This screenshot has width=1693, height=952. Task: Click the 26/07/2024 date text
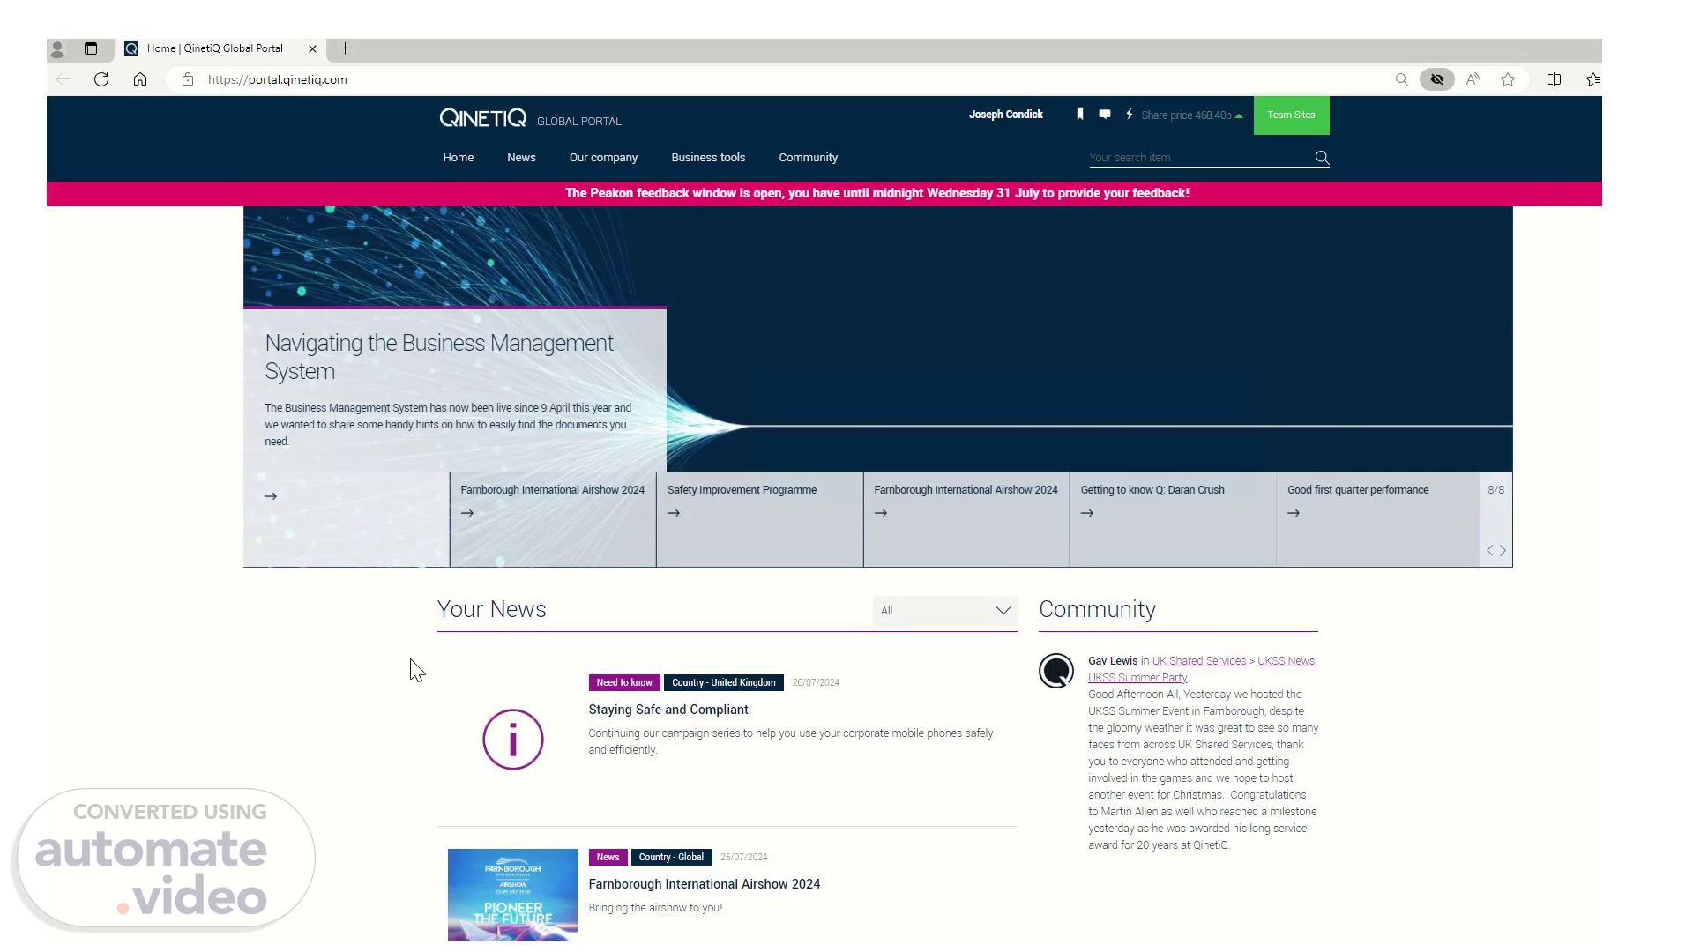[816, 683]
